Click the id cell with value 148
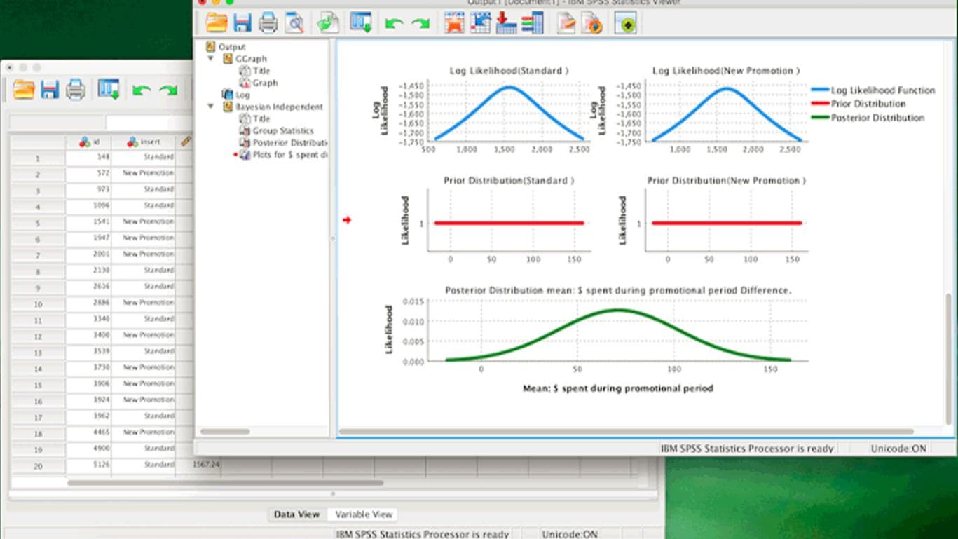Screen dimensions: 958x539 pos(88,157)
